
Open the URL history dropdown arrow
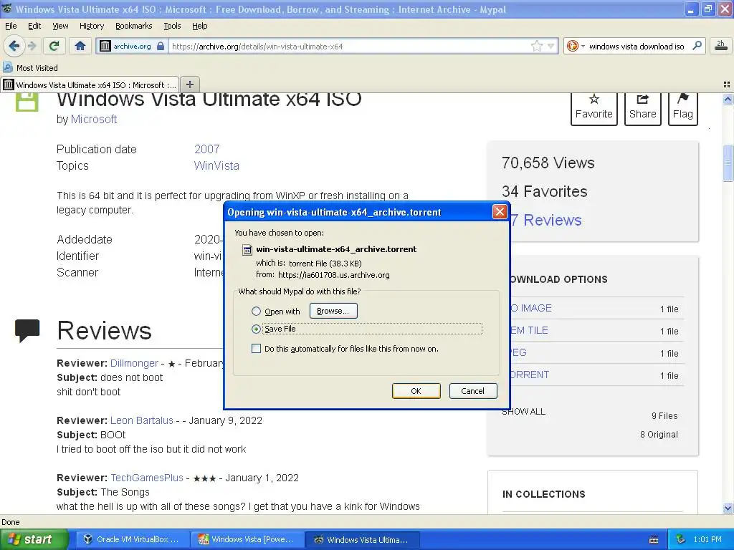(551, 46)
